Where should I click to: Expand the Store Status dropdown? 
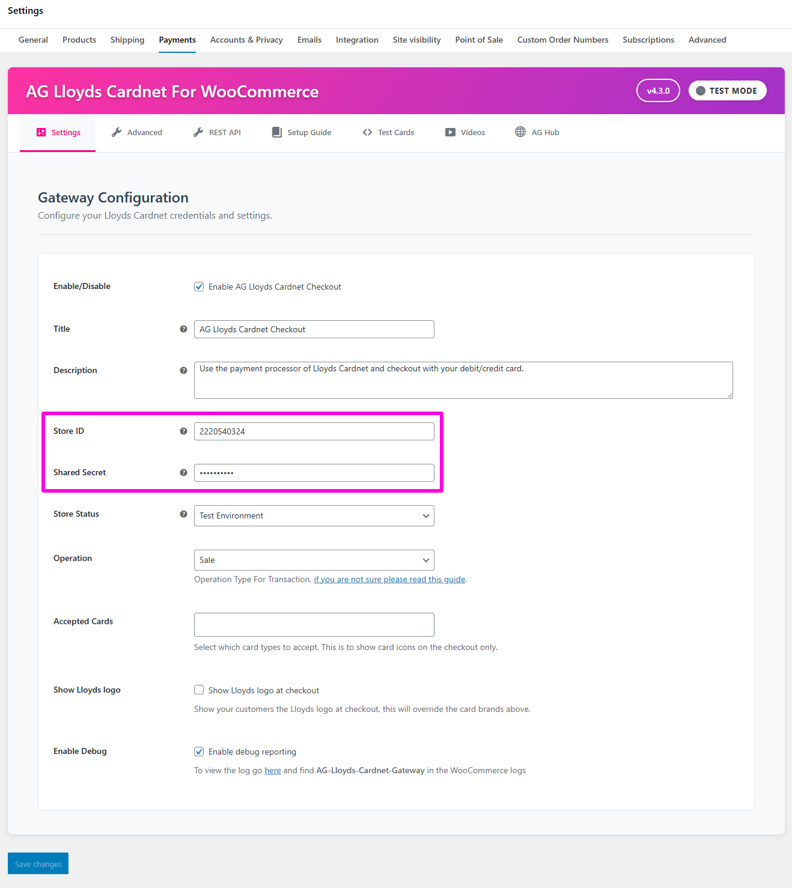[314, 515]
